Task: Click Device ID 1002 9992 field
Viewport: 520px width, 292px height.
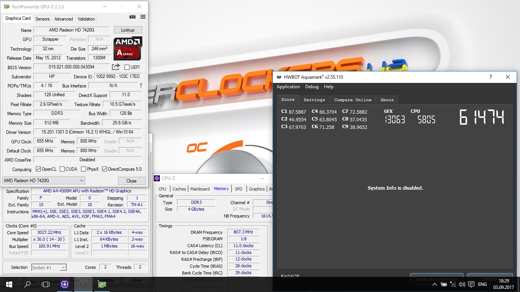Action: coord(118,76)
